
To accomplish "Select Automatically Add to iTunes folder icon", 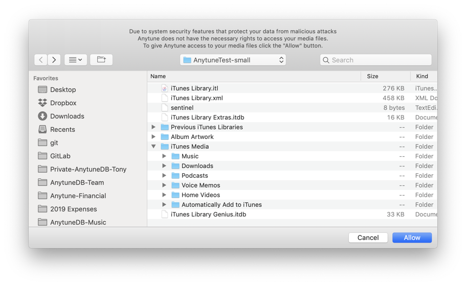I will tap(175, 204).
